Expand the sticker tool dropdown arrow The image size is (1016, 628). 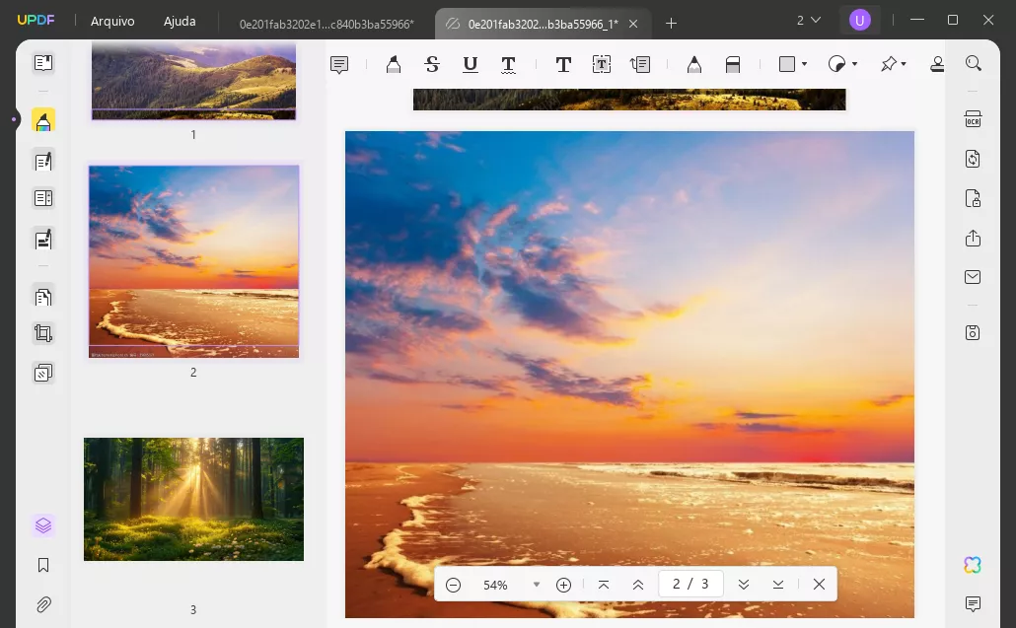(x=854, y=64)
